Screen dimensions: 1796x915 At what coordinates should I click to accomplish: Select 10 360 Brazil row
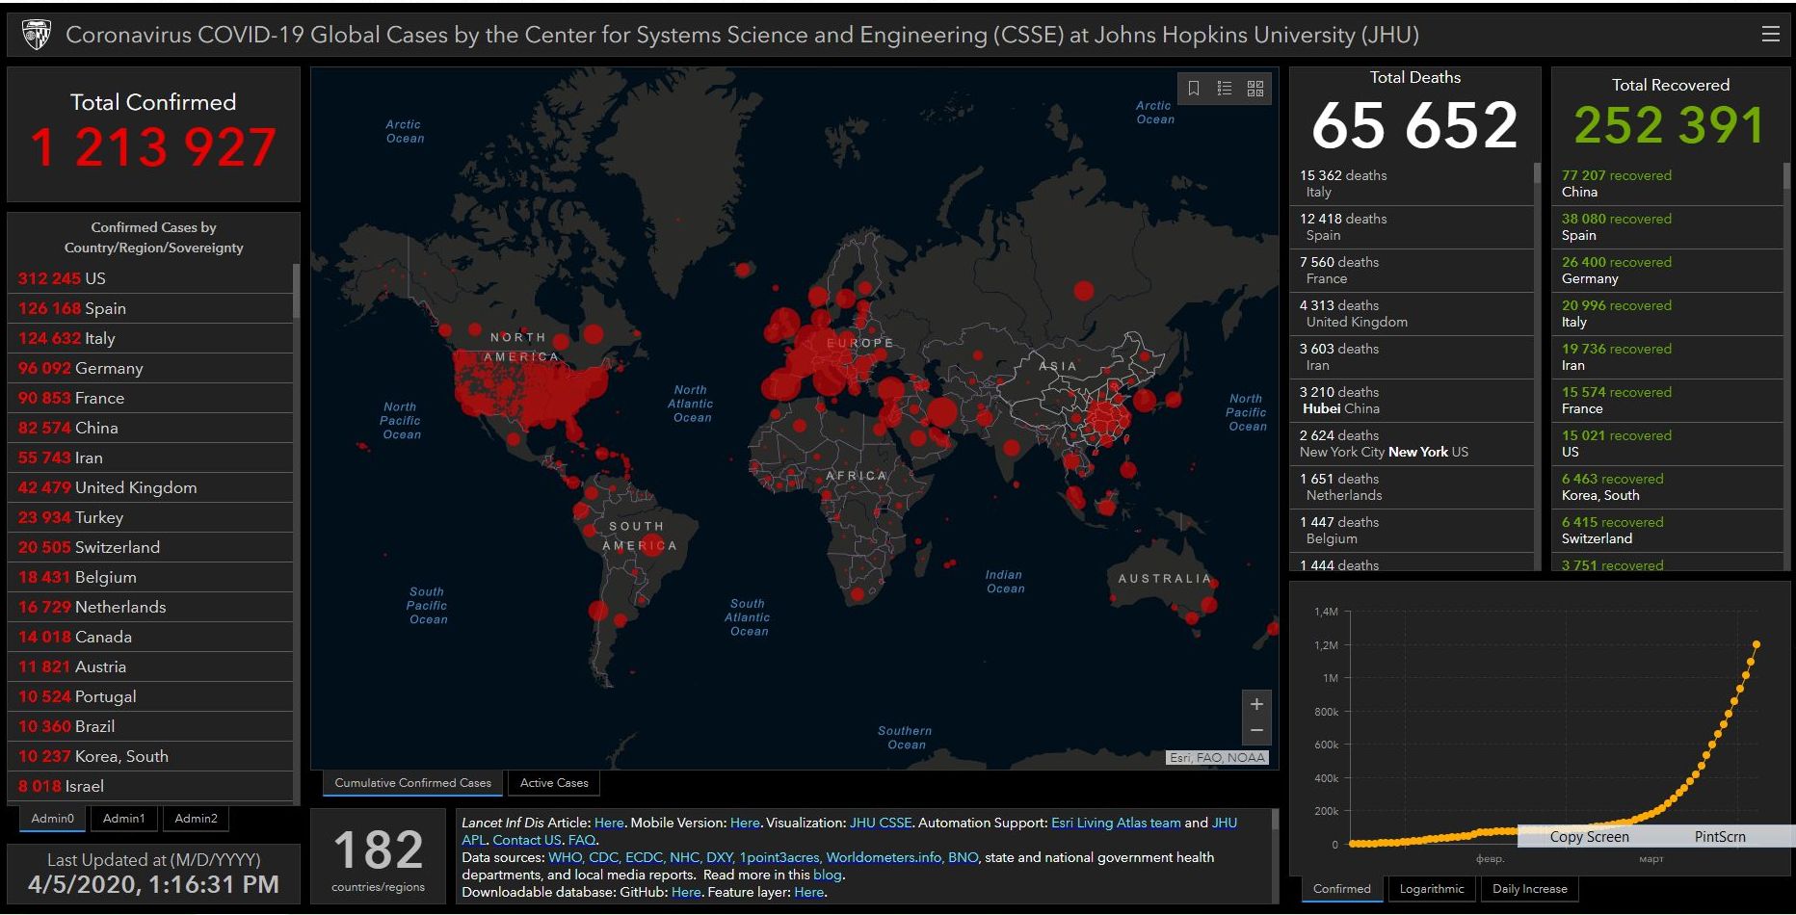click(x=150, y=726)
